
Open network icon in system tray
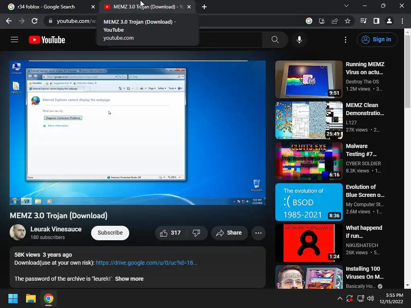361,298
